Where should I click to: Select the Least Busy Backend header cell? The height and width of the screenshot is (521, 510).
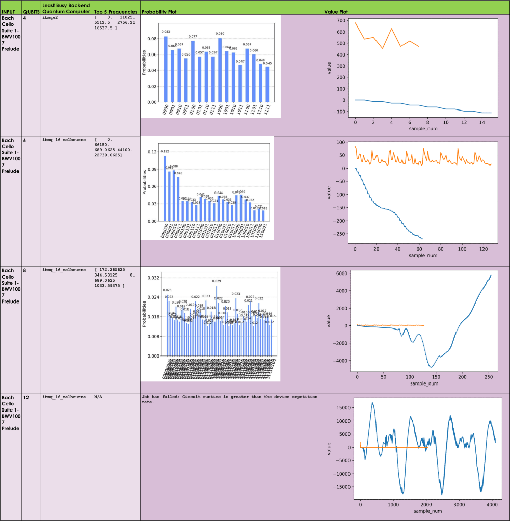click(x=66, y=8)
